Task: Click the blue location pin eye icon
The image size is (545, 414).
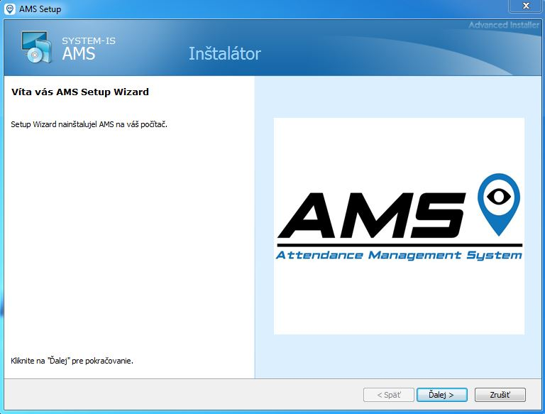Action: tap(499, 205)
